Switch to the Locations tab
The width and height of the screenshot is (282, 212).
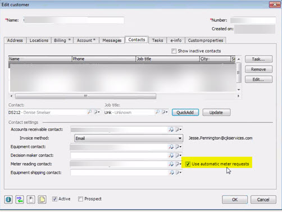click(x=39, y=40)
